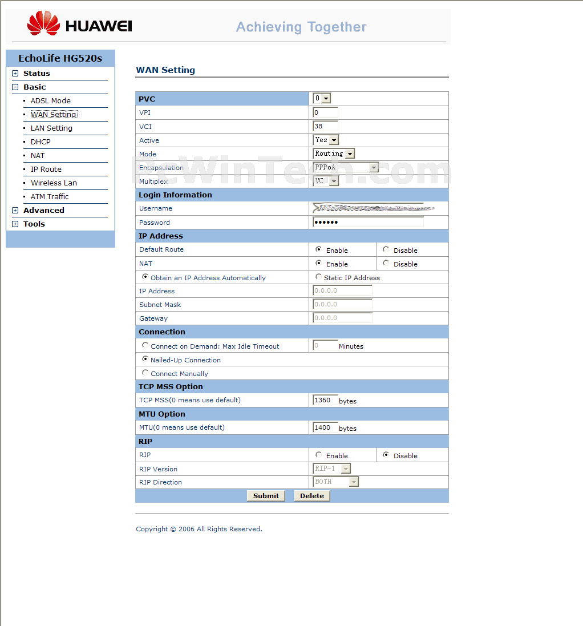Open the WAN Setting page
The height and width of the screenshot is (626, 583).
[x=54, y=115]
